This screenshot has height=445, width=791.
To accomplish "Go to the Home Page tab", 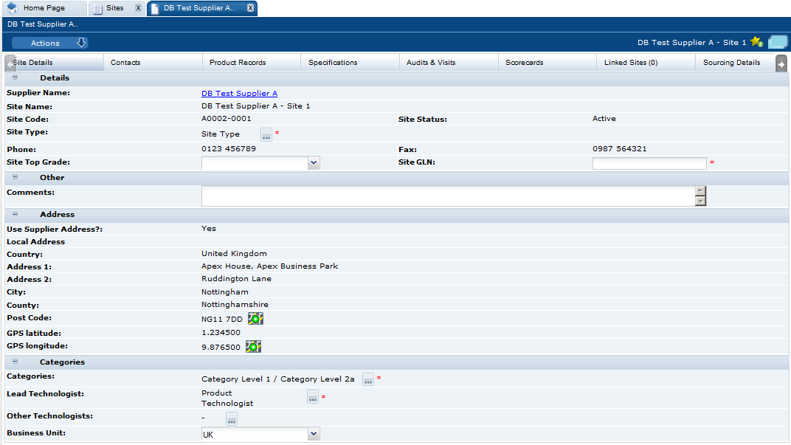I will point(44,8).
